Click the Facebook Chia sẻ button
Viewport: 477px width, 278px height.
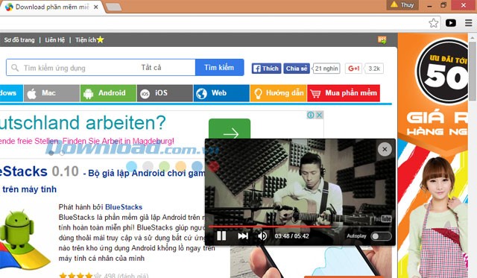click(x=297, y=69)
